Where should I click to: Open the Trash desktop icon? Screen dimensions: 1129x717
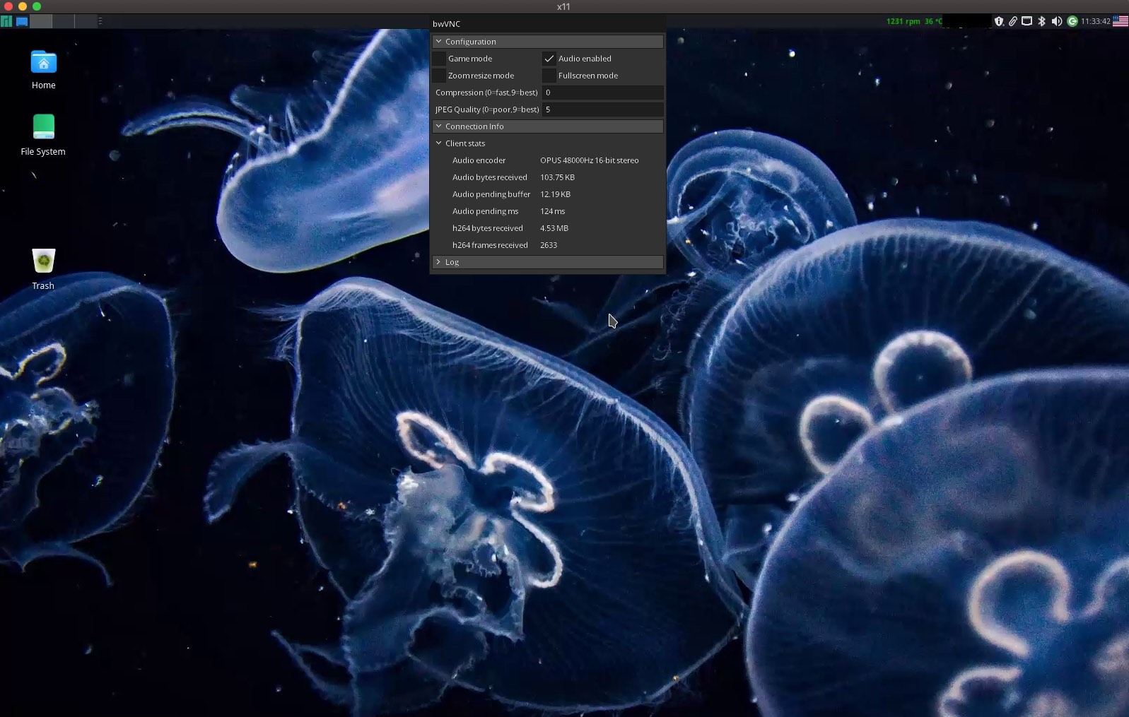[x=43, y=269]
